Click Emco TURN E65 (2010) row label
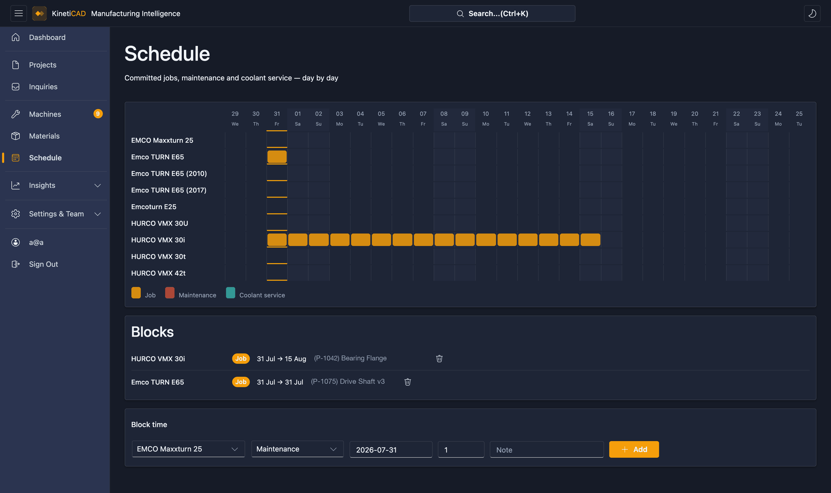 169,174
